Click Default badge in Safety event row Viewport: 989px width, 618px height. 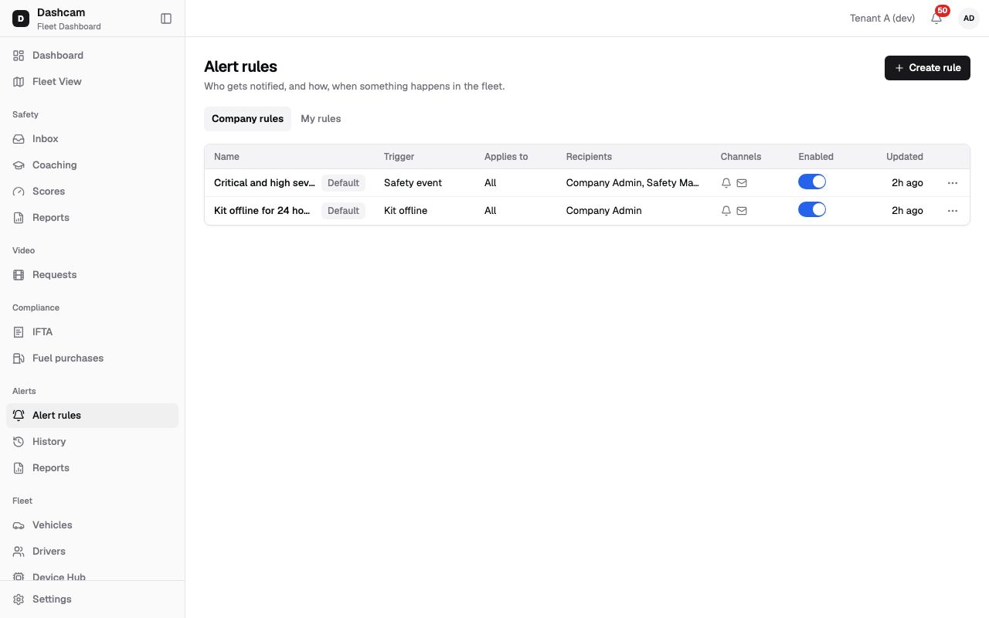(343, 183)
